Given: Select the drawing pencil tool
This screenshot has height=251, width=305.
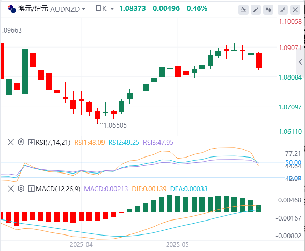Looking at the screenshot, I should [256, 10].
